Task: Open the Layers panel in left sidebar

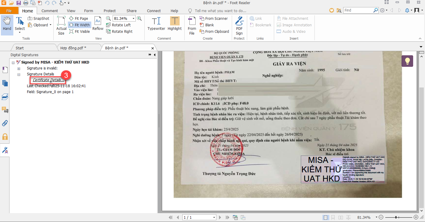Action: (5, 97)
